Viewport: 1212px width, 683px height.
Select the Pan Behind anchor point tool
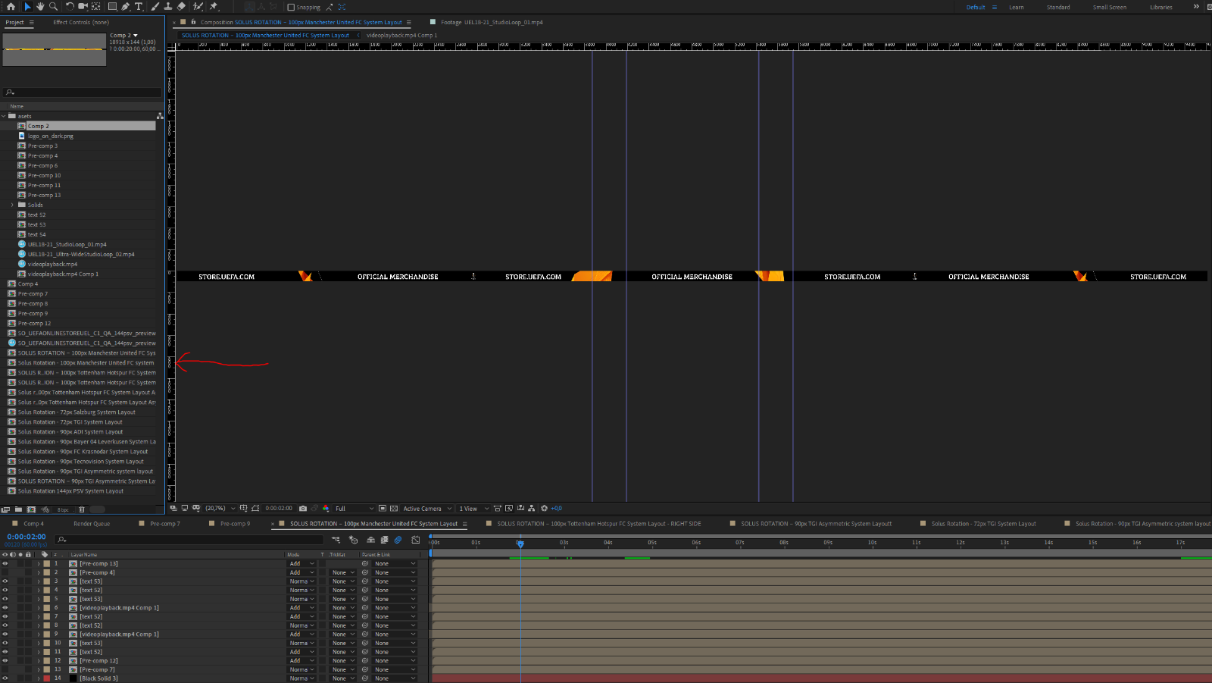click(x=96, y=6)
